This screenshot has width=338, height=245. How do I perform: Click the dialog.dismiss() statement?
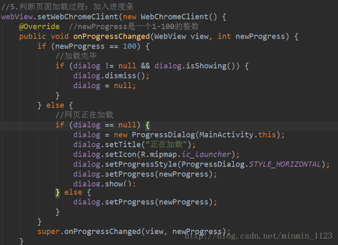tap(111, 76)
